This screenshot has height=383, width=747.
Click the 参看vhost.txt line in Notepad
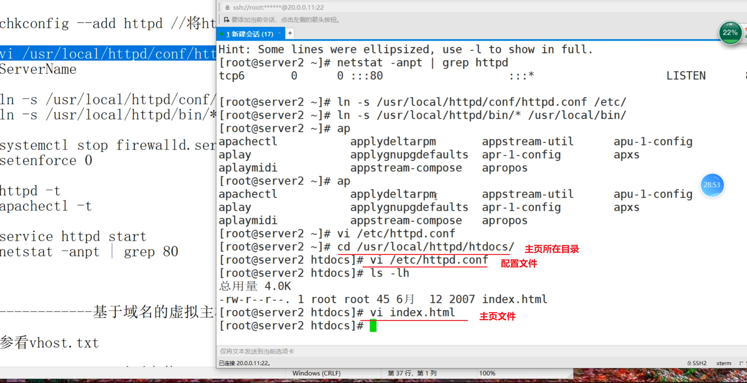click(x=49, y=343)
